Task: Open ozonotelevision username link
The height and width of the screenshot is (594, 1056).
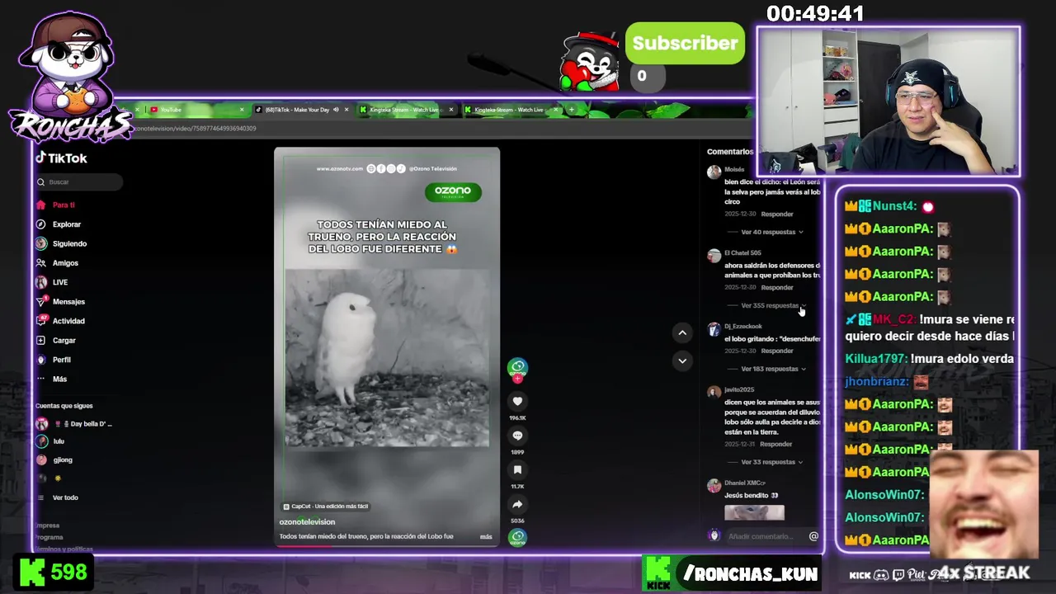Action: click(307, 522)
